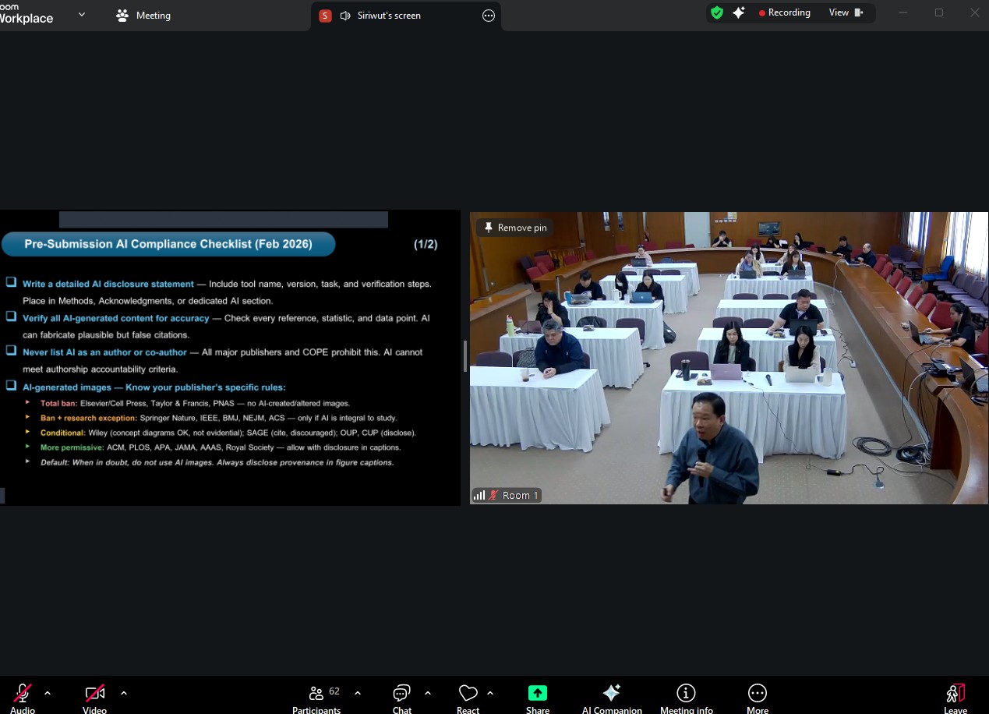
Task: Open the AI Companion
Action: click(612, 693)
